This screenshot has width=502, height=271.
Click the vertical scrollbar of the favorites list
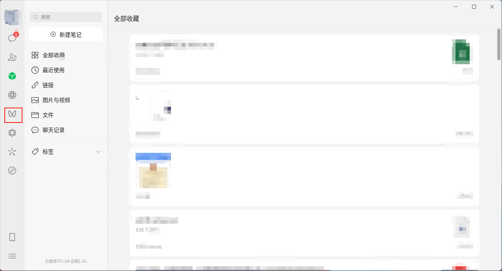tap(499, 45)
